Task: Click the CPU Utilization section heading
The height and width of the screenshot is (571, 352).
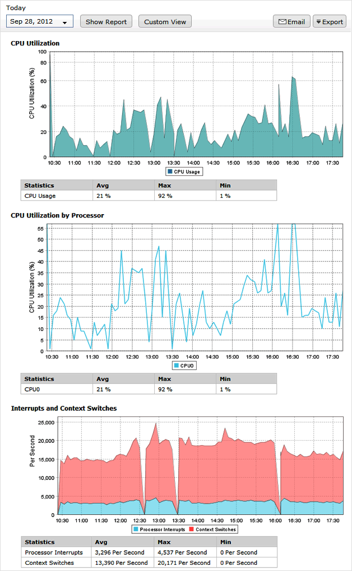Action: coord(35,43)
